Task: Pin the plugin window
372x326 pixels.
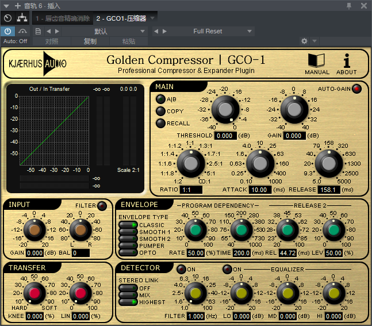Action: coord(350,5)
